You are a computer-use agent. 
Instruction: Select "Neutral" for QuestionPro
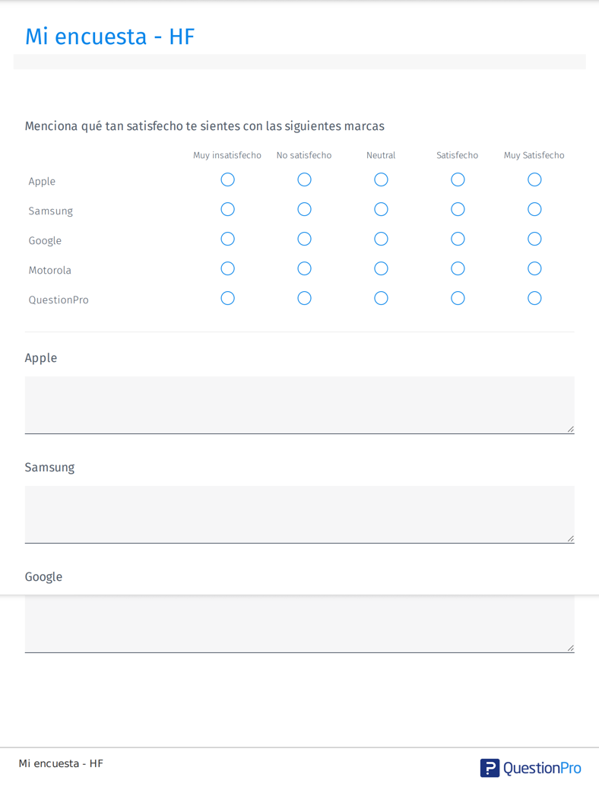click(x=381, y=298)
